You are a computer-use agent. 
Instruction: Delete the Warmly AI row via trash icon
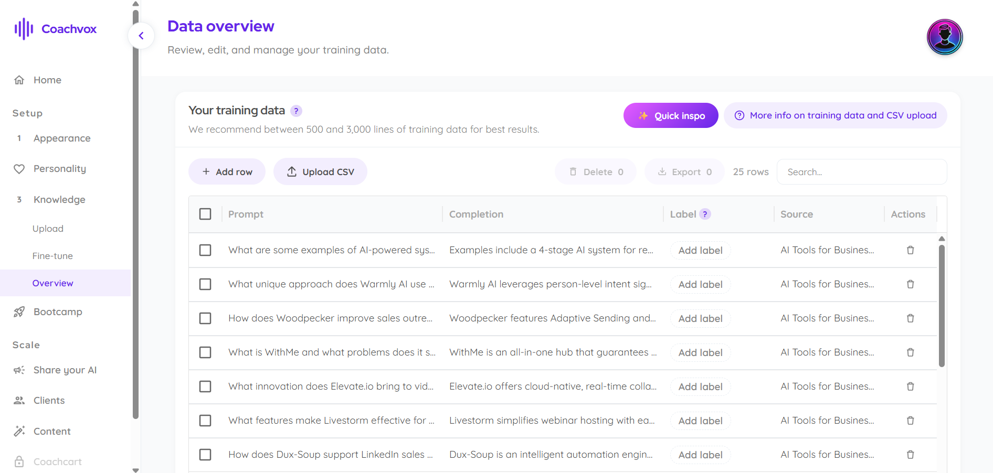(911, 284)
